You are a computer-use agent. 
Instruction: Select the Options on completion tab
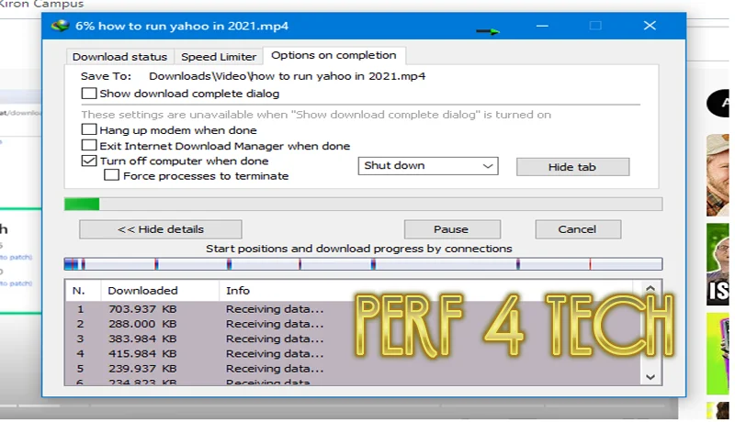tap(334, 55)
